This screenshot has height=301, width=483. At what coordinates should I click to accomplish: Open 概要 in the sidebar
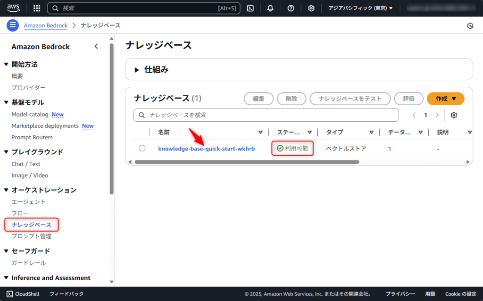(x=17, y=76)
